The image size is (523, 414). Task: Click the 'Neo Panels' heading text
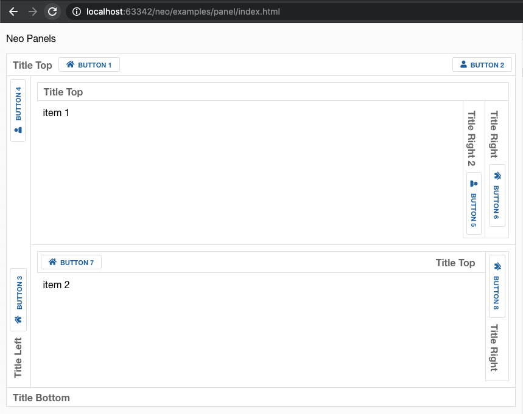click(x=31, y=39)
